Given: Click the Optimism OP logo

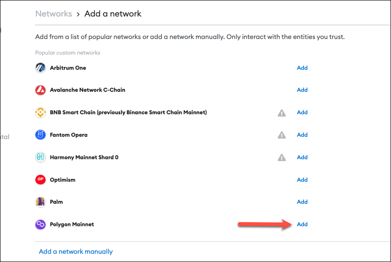Looking at the screenshot, I should pyautogui.click(x=40, y=180).
